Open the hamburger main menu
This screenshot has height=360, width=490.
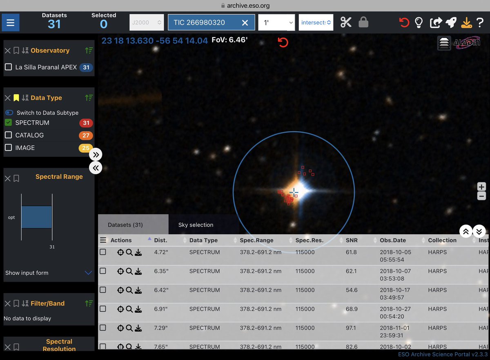(10, 22)
